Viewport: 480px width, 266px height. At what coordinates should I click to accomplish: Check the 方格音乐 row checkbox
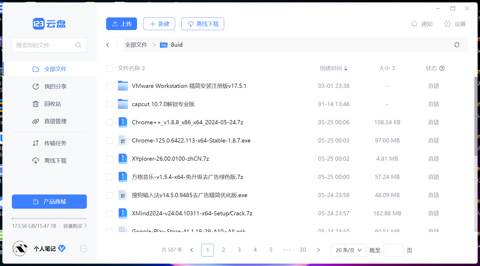click(x=109, y=177)
